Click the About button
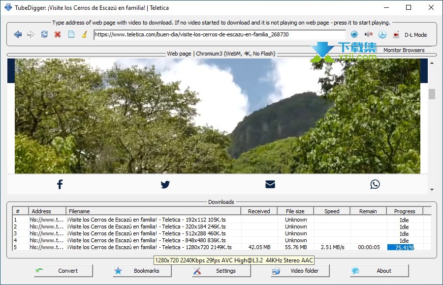 click(380, 271)
